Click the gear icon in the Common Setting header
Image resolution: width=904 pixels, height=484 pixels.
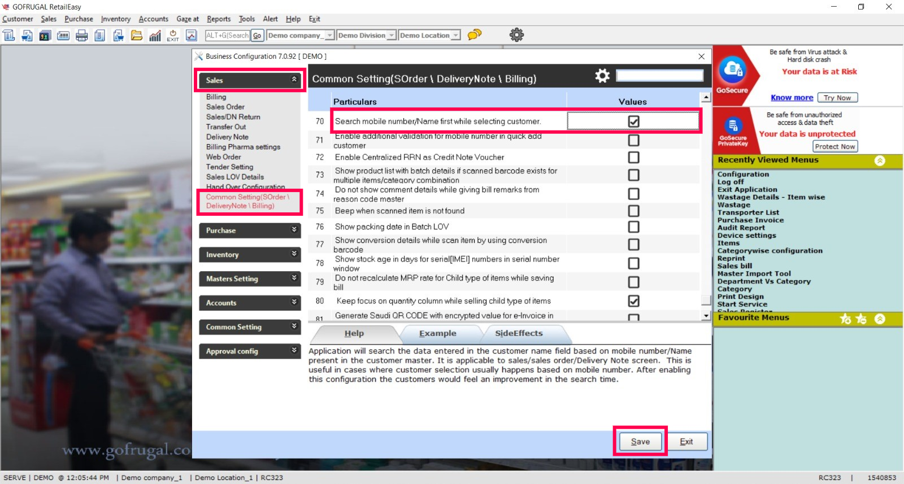602,76
